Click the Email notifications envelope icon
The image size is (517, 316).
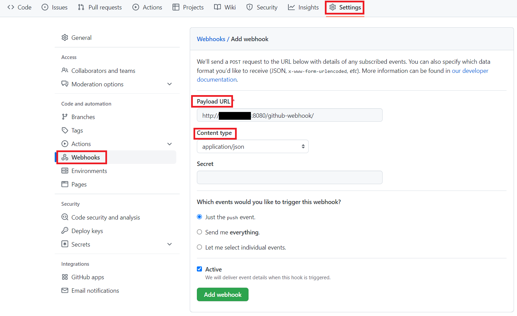(x=65, y=290)
